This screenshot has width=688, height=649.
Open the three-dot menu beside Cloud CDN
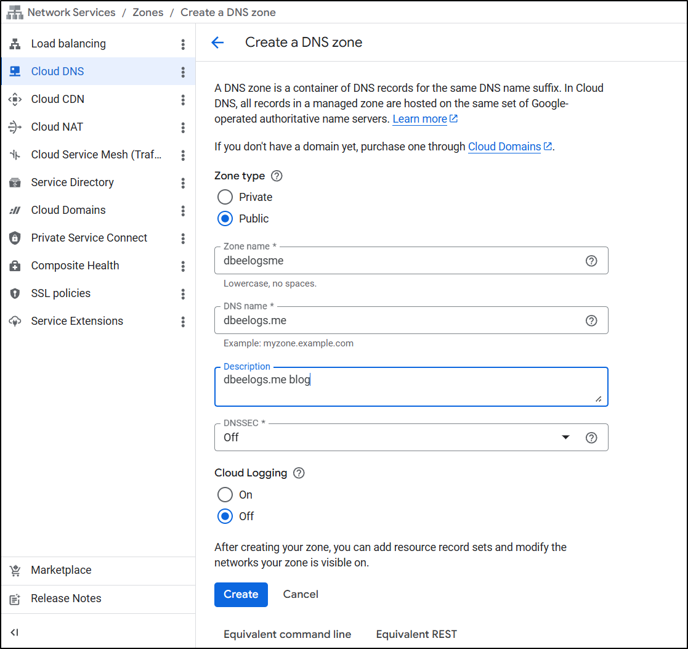point(183,100)
